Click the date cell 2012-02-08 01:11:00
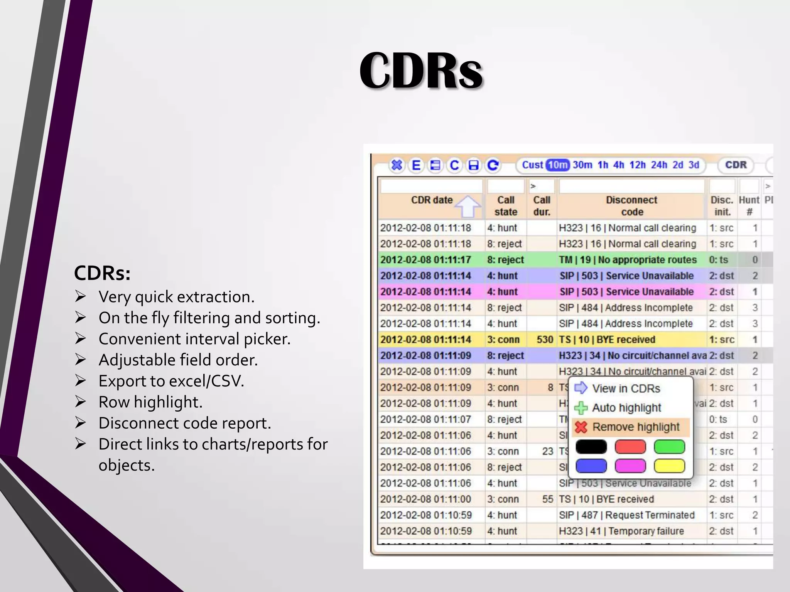This screenshot has width=790, height=592. tap(431, 499)
